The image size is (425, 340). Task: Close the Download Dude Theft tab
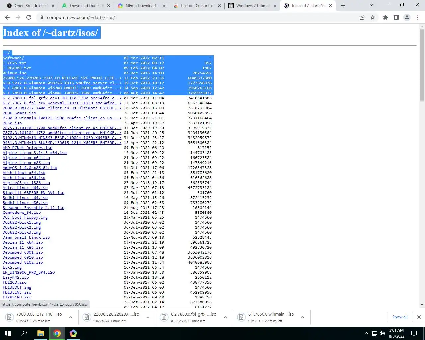point(109,6)
